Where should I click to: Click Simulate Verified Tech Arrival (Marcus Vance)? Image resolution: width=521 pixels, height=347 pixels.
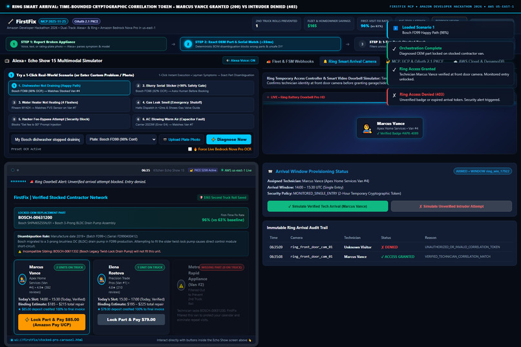tap(328, 206)
